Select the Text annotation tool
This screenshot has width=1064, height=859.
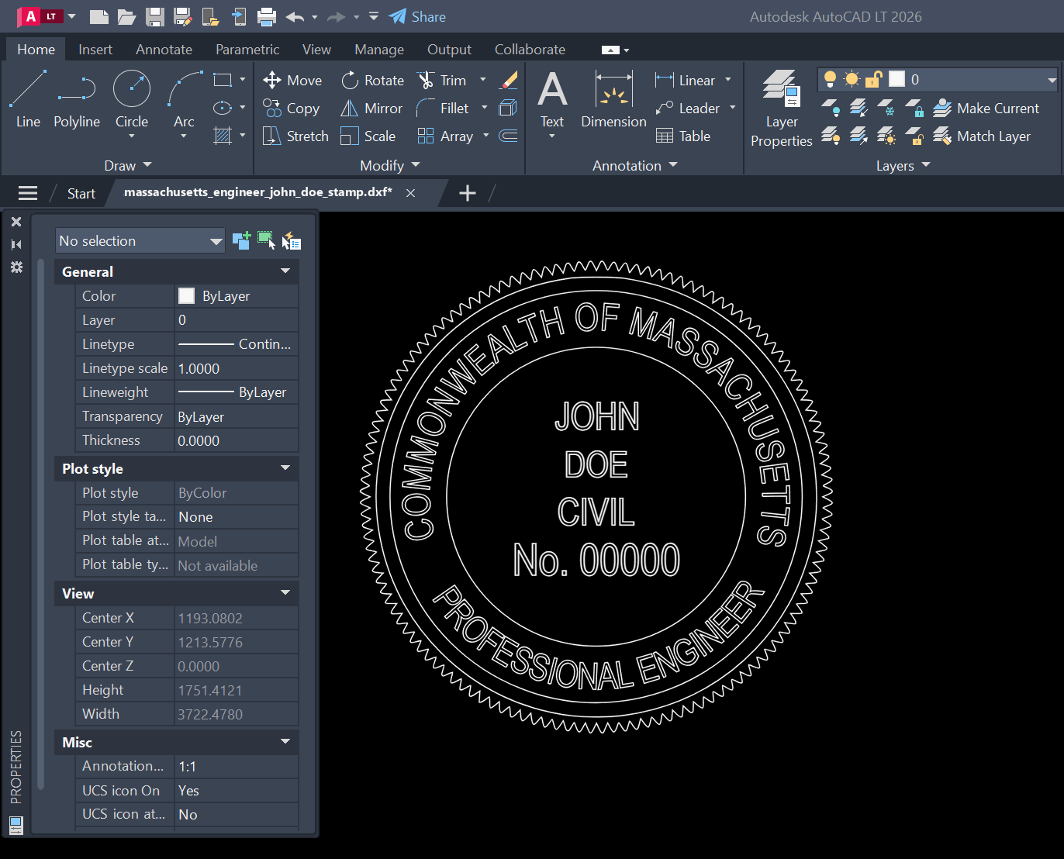point(552,99)
